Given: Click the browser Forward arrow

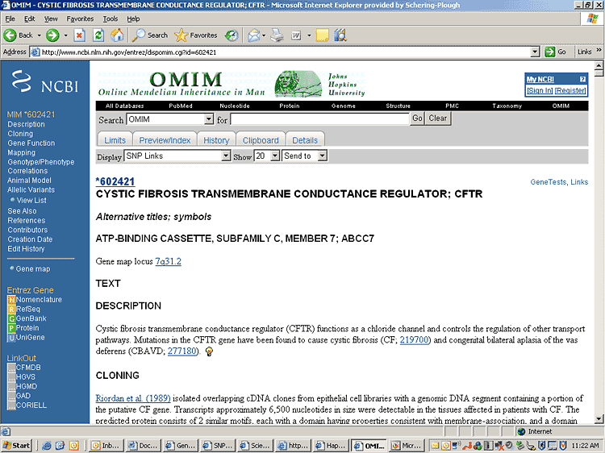Looking at the screenshot, I should 52,35.
